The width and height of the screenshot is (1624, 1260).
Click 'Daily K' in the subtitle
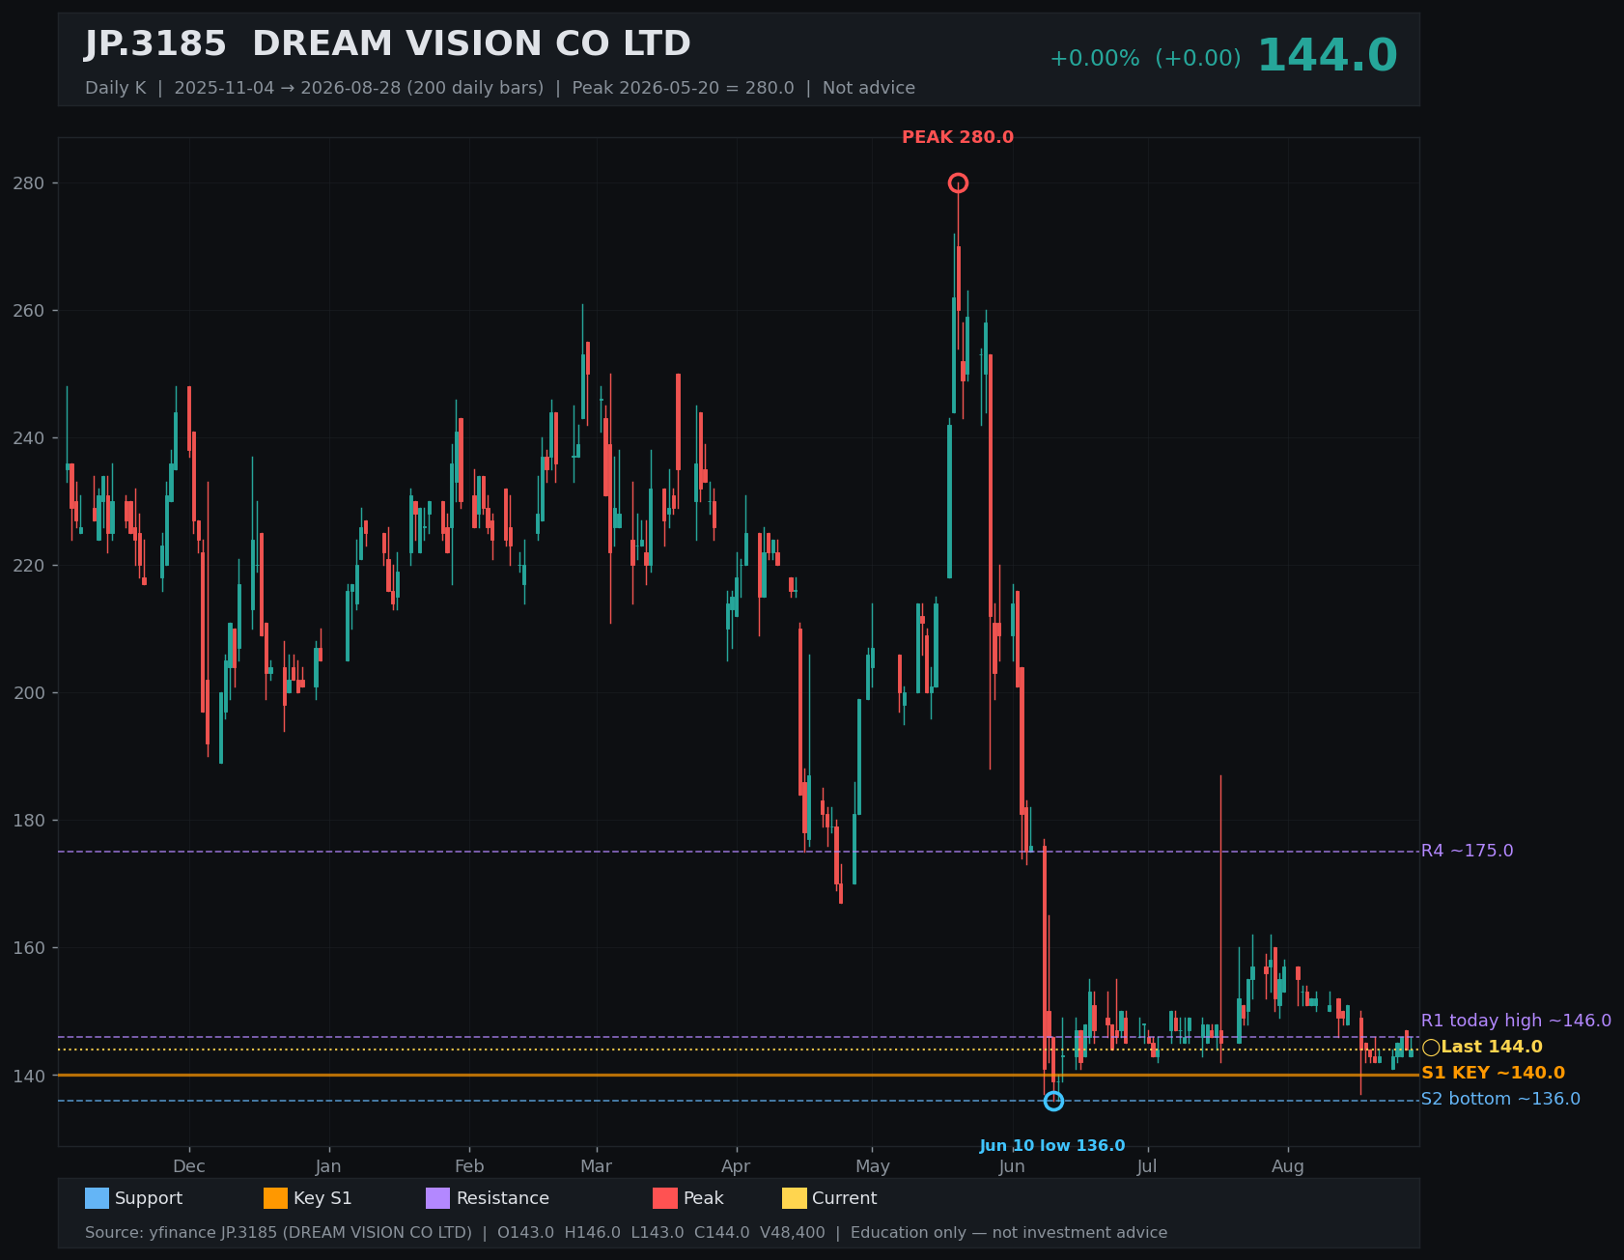tap(116, 89)
